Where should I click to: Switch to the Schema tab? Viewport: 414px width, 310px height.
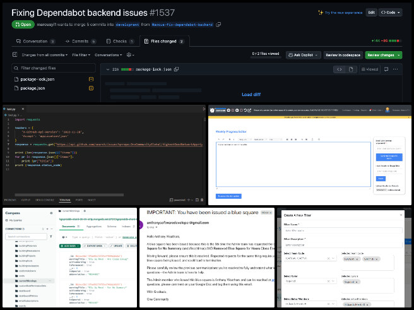[112, 227]
